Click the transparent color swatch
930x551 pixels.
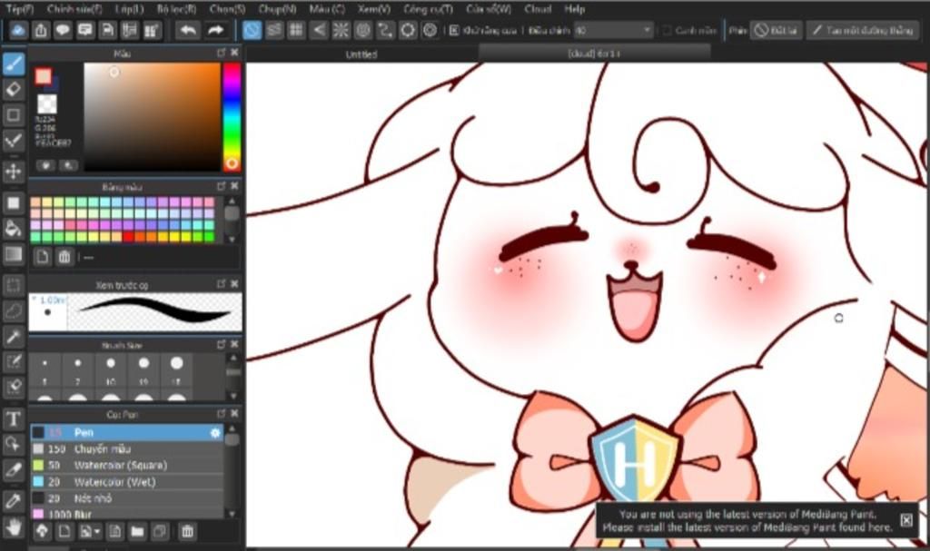coord(47,103)
